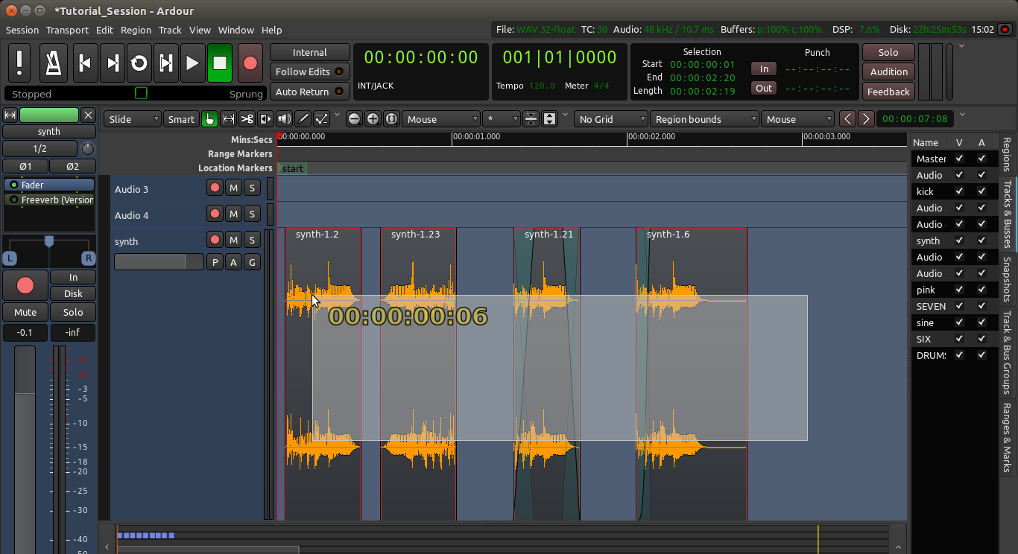The image size is (1018, 554).
Task: Click the Feedback alert button
Action: 889,92
